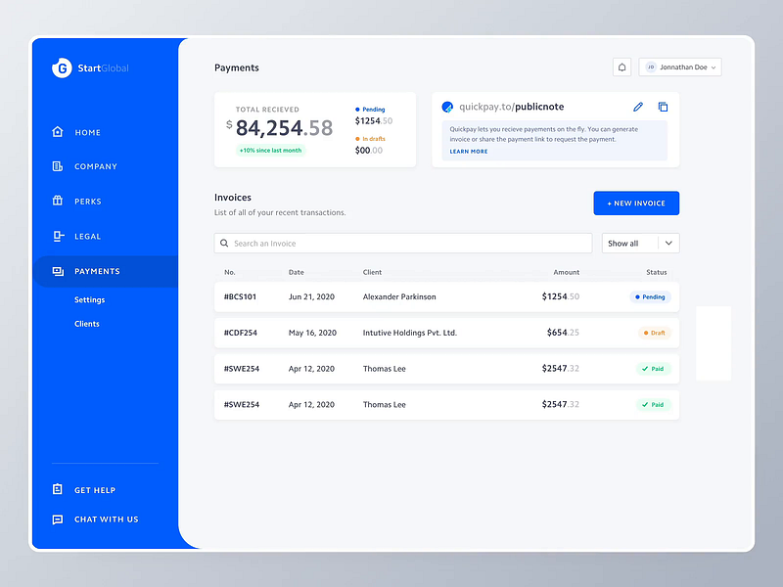
Task: Open the Clients subsection
Action: (87, 323)
